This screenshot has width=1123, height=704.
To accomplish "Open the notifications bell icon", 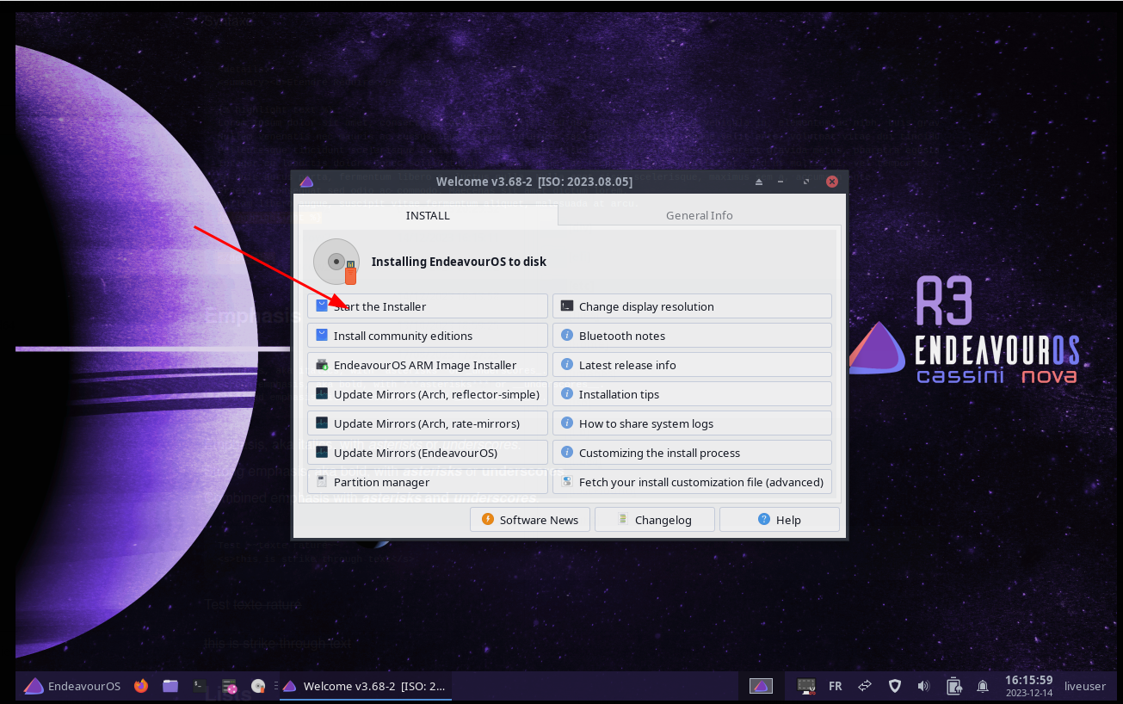I will click(x=982, y=686).
